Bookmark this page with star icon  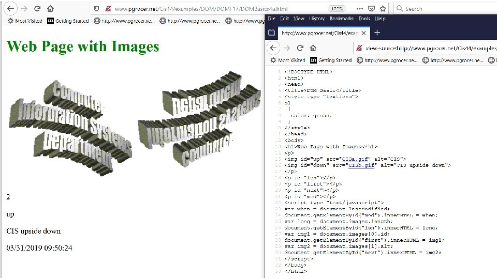[383, 9]
